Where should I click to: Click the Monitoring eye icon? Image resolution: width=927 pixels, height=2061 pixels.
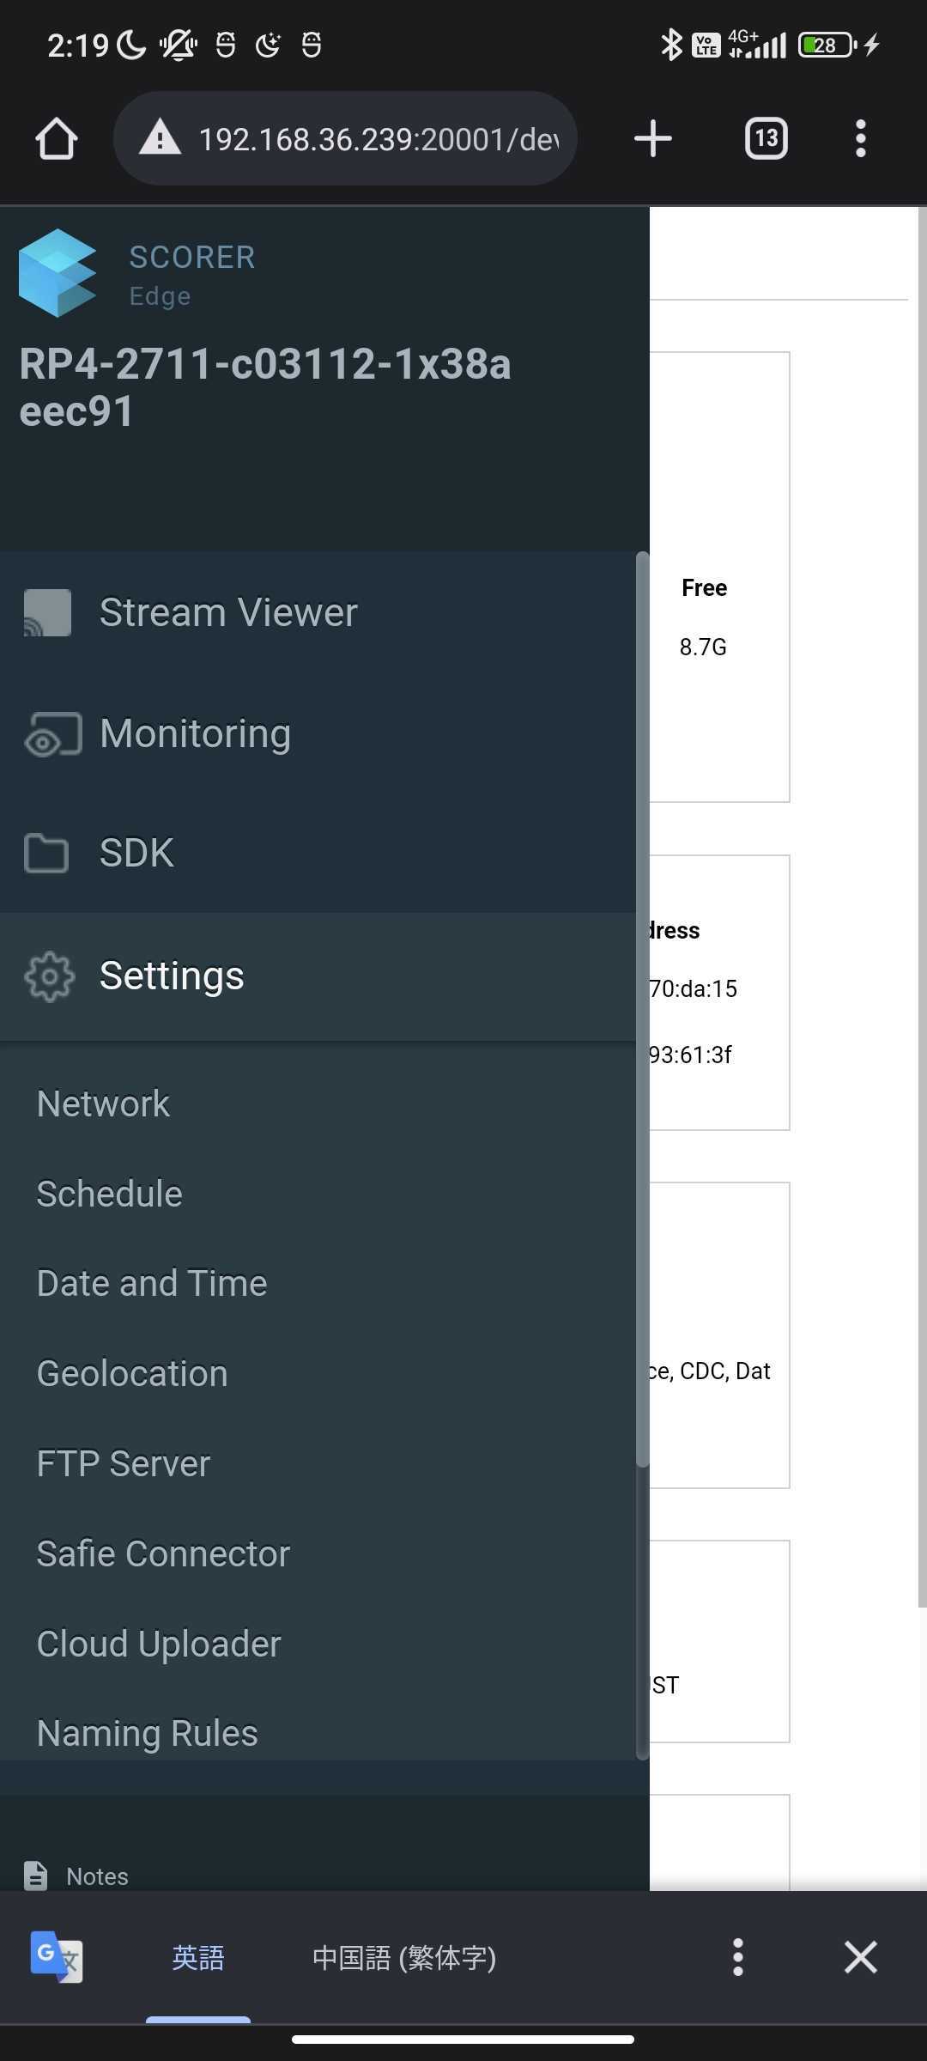tap(52, 734)
